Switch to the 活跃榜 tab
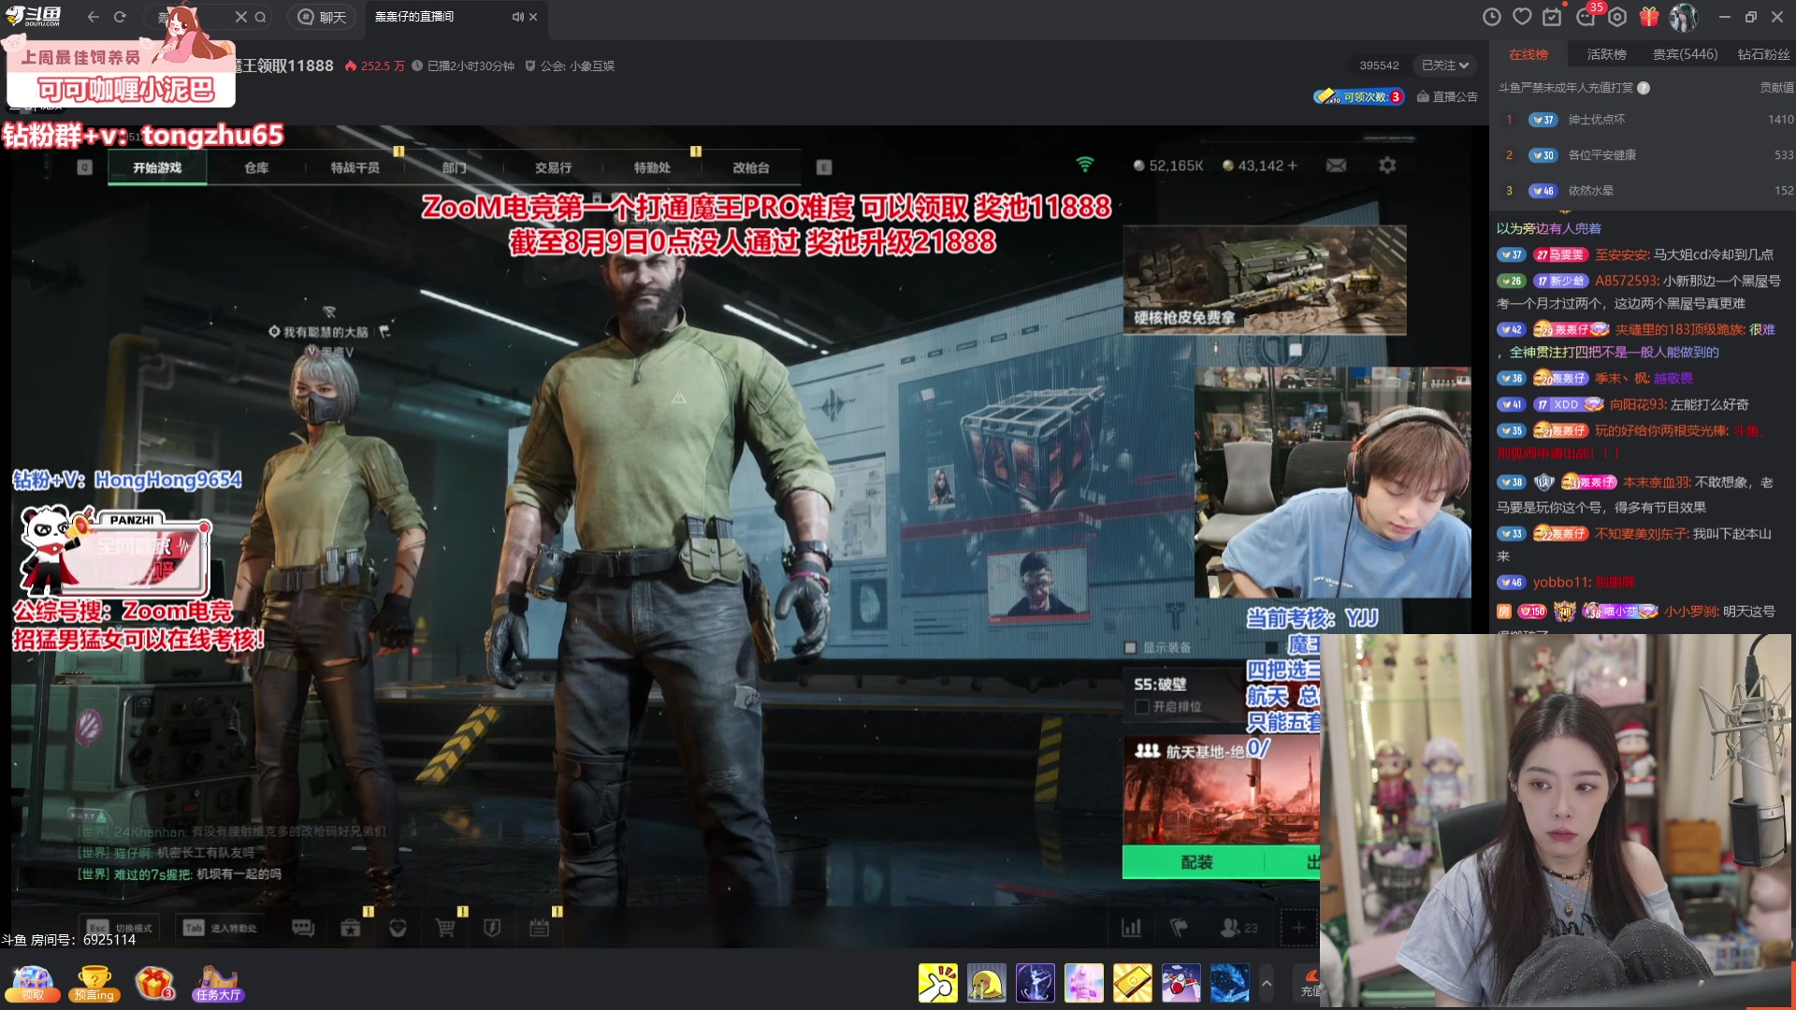This screenshot has height=1010, width=1796. point(1606,54)
